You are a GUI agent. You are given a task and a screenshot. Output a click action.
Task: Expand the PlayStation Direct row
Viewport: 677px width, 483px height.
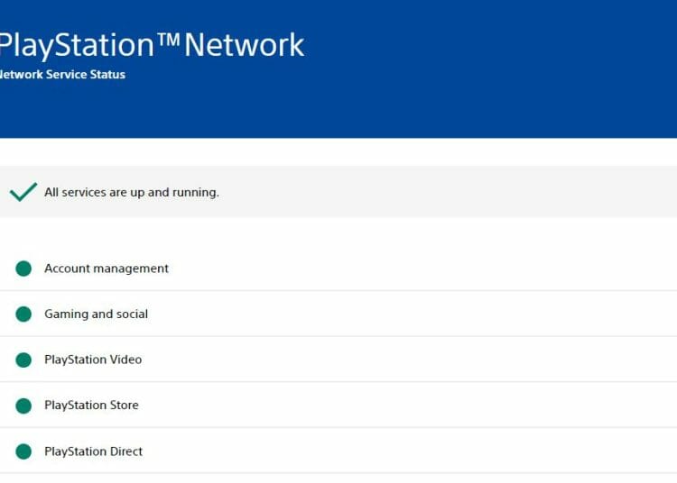click(x=338, y=451)
